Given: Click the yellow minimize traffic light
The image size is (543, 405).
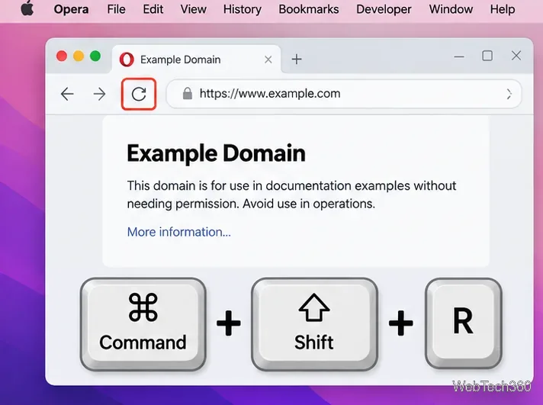Looking at the screenshot, I should click(79, 56).
